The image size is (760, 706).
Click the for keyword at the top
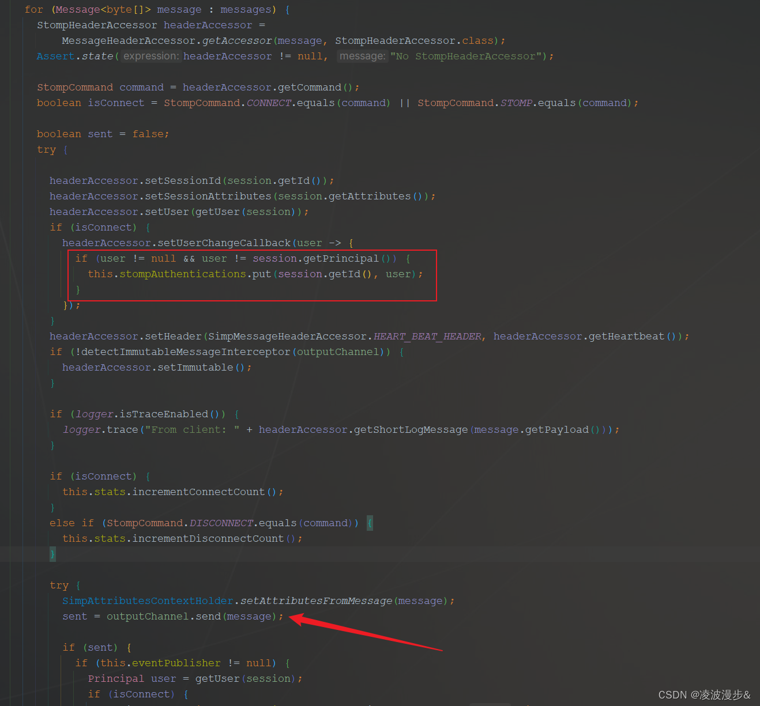(33, 9)
